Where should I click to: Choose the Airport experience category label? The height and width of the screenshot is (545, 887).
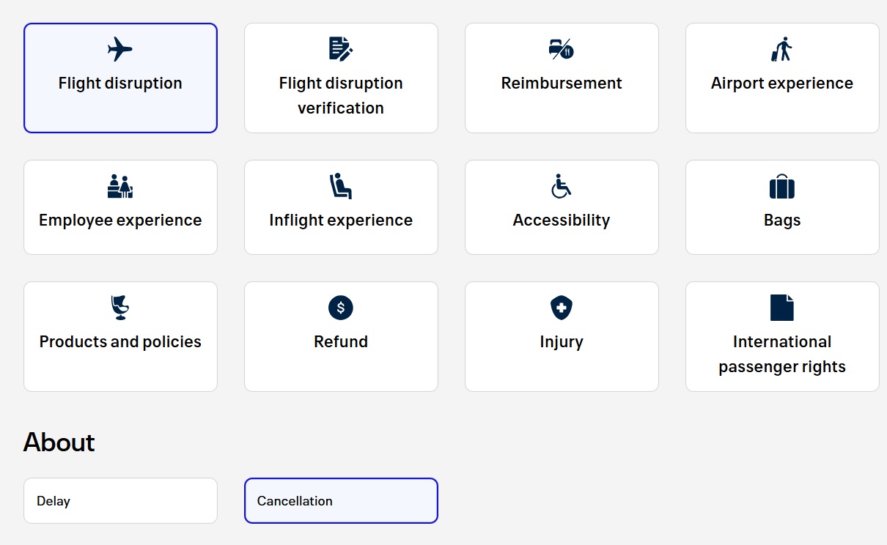tap(782, 84)
